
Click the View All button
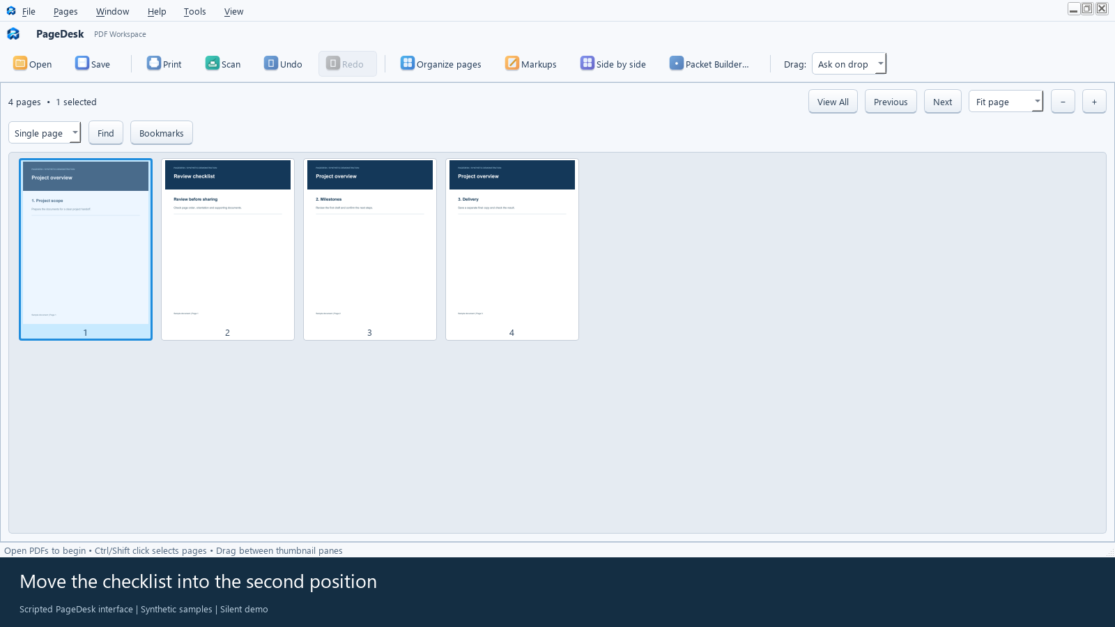(833, 102)
